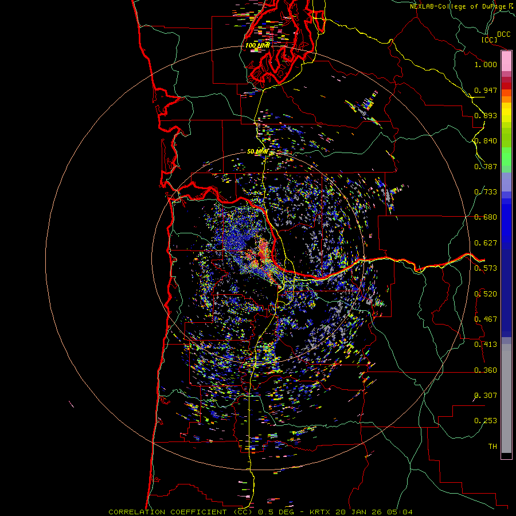
Task: Click the 0.627 scale value
Action: pyautogui.click(x=486, y=243)
